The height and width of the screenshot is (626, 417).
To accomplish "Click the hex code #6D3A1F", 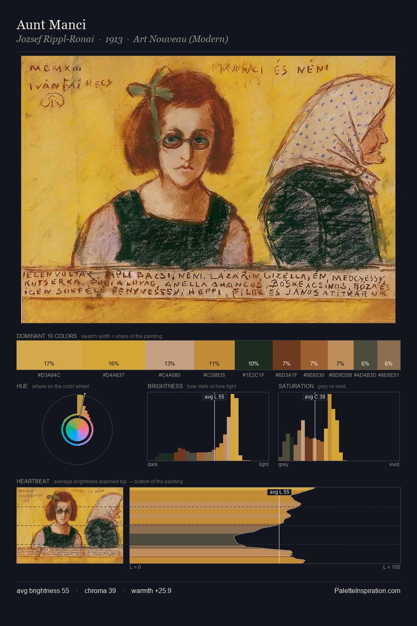I will tap(286, 375).
